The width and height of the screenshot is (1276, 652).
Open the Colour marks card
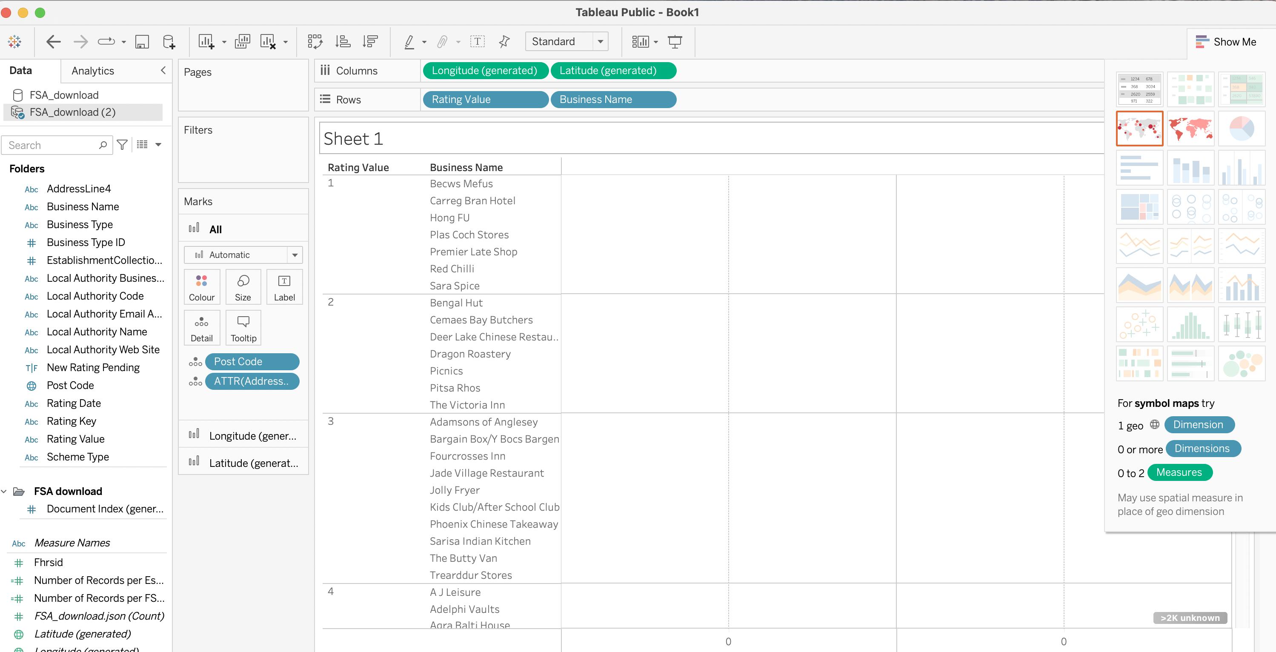(202, 287)
